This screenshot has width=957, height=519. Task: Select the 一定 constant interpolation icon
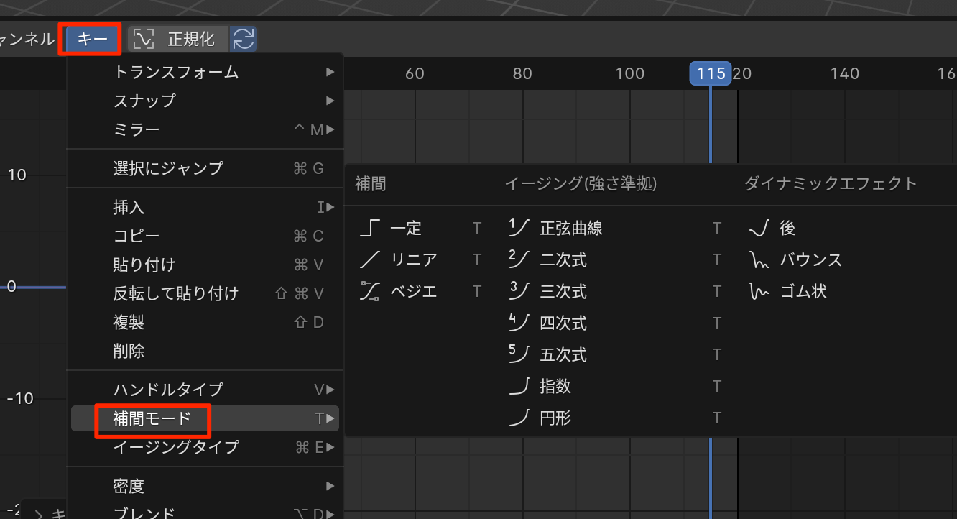[370, 229]
